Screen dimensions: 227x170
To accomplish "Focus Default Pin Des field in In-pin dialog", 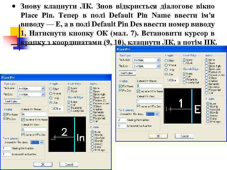I will (34, 129).
